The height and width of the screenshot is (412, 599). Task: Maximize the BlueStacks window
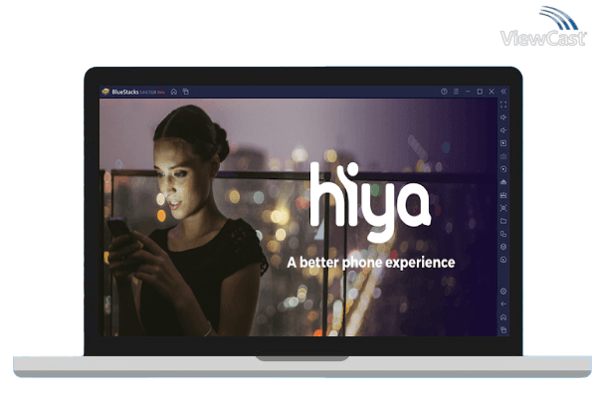tap(480, 92)
